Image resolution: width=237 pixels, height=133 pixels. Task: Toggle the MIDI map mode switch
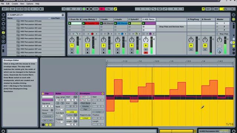click(x=216, y=9)
